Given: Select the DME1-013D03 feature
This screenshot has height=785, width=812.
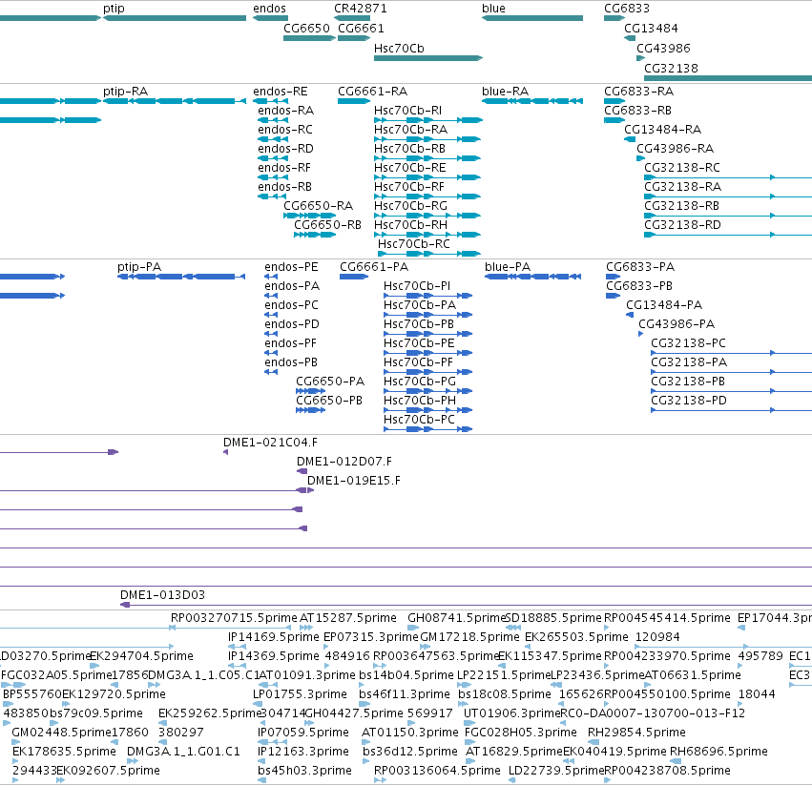Looking at the screenshot, I should point(466,605).
